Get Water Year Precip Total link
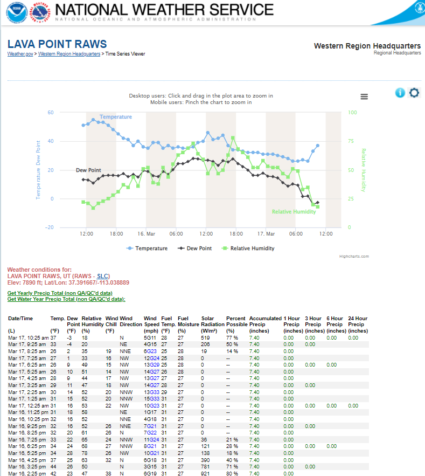425x476 pixels. pyautogui.click(x=66, y=299)
